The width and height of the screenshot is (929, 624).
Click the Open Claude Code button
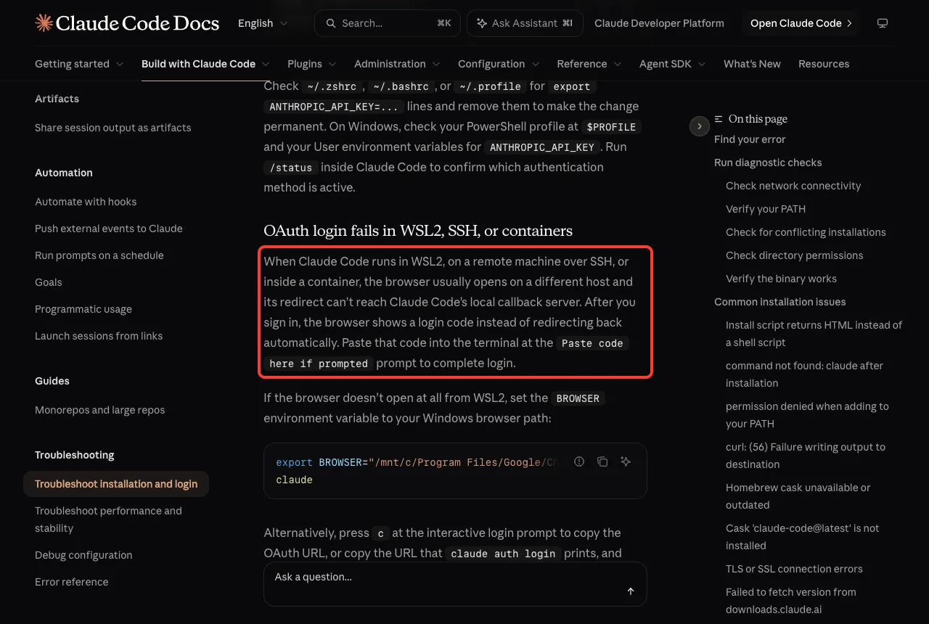click(x=801, y=23)
